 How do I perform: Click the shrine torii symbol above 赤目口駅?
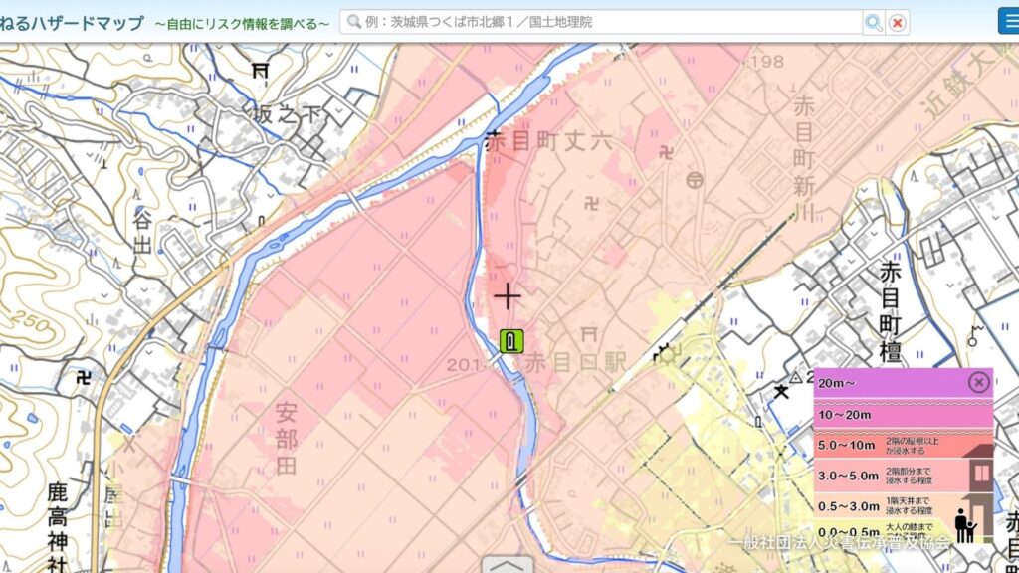coord(587,337)
